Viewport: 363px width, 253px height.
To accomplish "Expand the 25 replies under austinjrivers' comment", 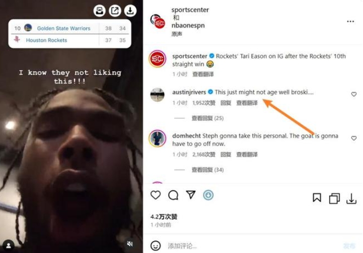I will coord(207,118).
